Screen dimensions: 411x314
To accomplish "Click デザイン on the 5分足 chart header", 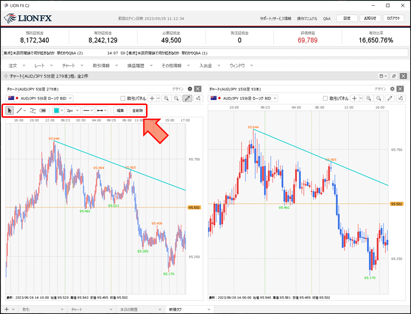I will (x=178, y=89).
